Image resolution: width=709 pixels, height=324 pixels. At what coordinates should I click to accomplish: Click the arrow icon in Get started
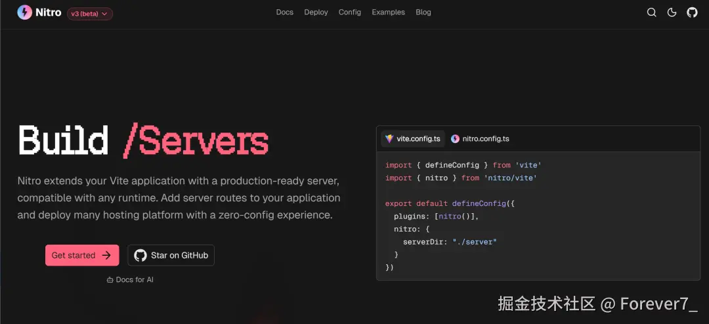(x=106, y=255)
